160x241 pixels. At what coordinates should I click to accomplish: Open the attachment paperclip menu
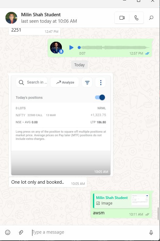[21, 232]
